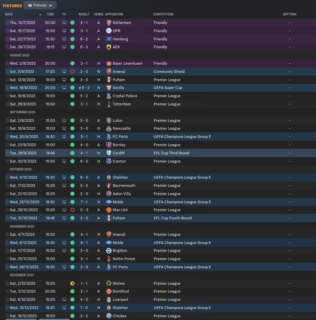The image size is (316, 320).
Task: Click the loss indicator on Man Utd row
Action: (72, 210)
